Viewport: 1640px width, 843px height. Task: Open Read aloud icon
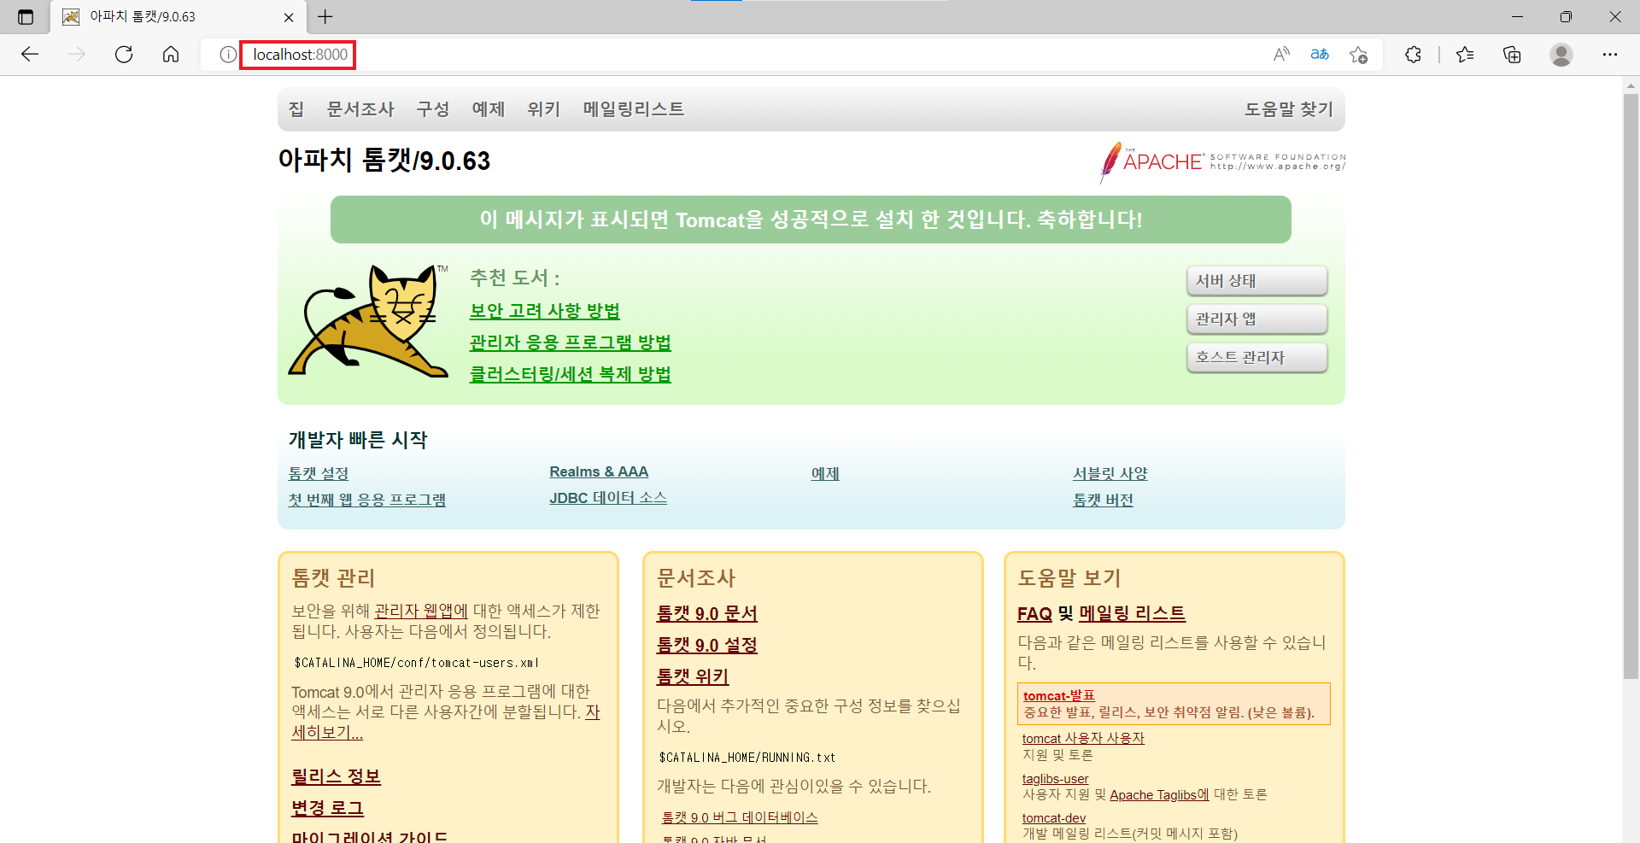pos(1281,55)
